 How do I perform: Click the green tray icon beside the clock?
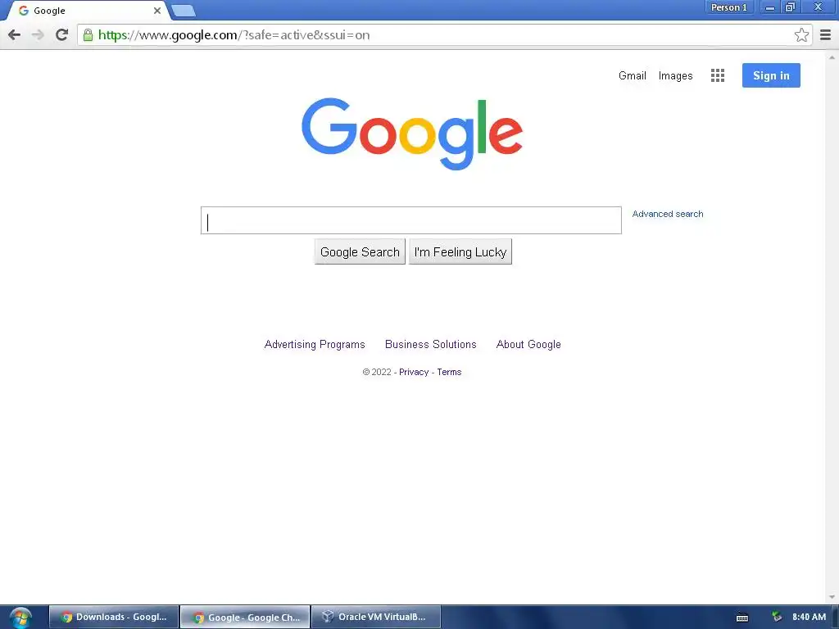pos(777,618)
